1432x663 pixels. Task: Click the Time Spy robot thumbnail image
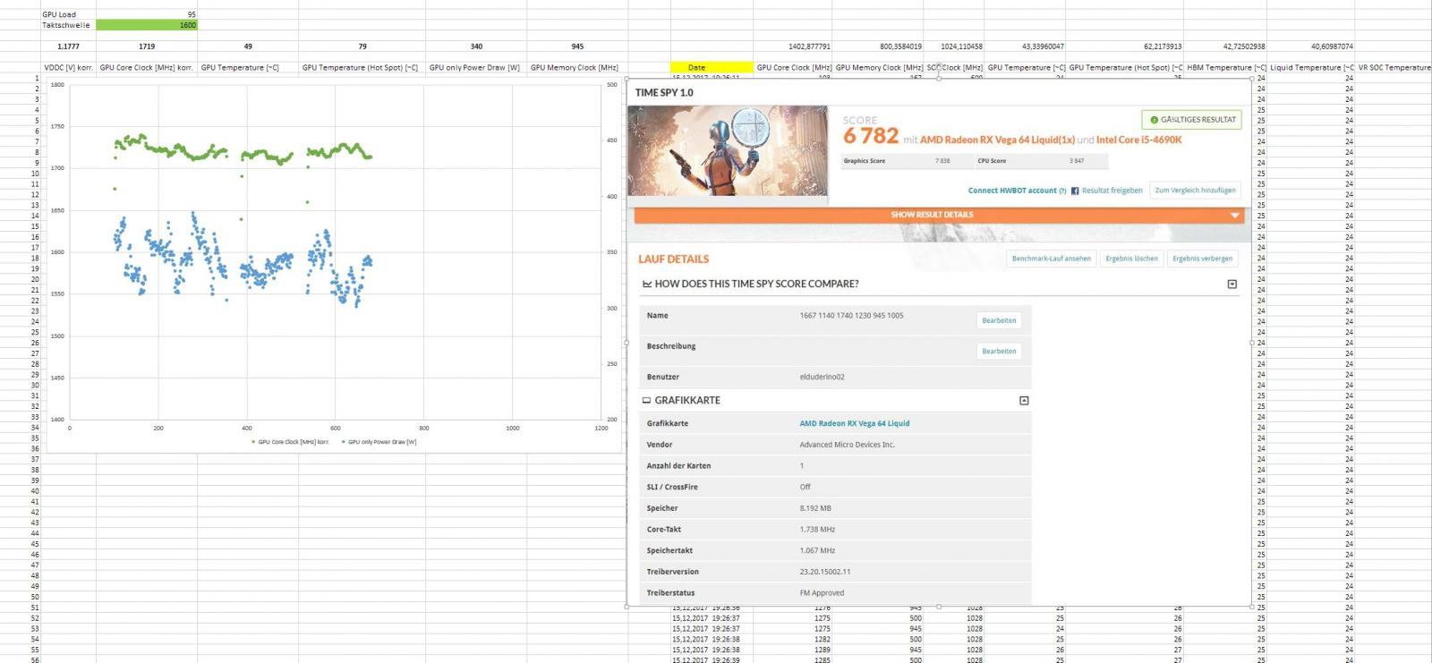[x=728, y=150]
